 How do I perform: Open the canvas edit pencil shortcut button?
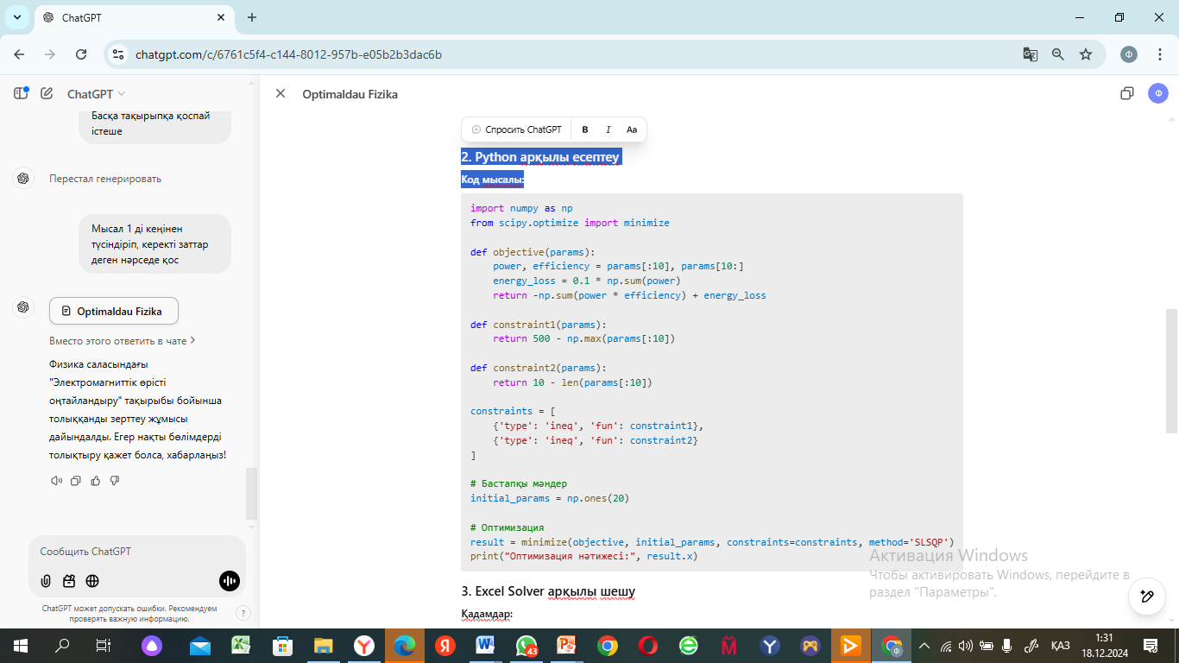[1147, 597]
